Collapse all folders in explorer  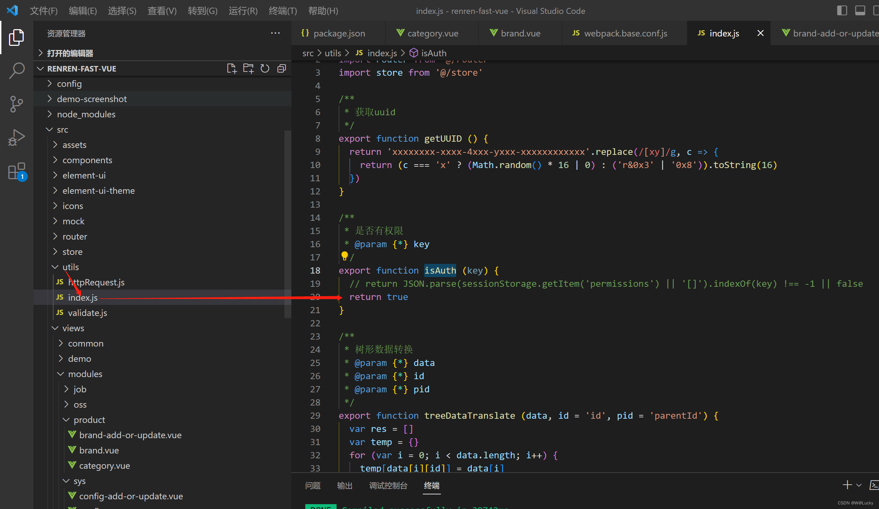point(282,69)
